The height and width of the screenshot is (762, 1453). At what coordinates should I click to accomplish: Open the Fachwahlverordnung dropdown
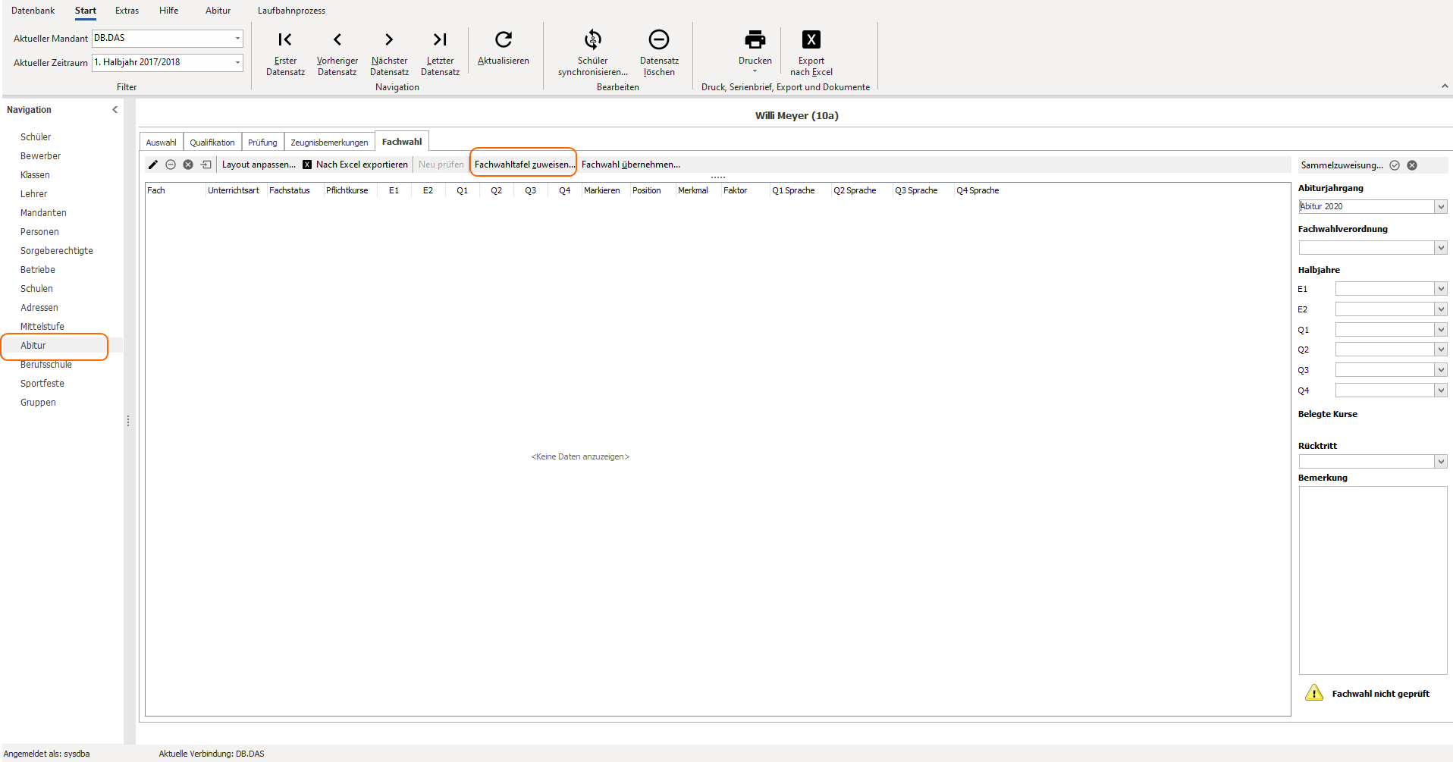coord(1441,248)
